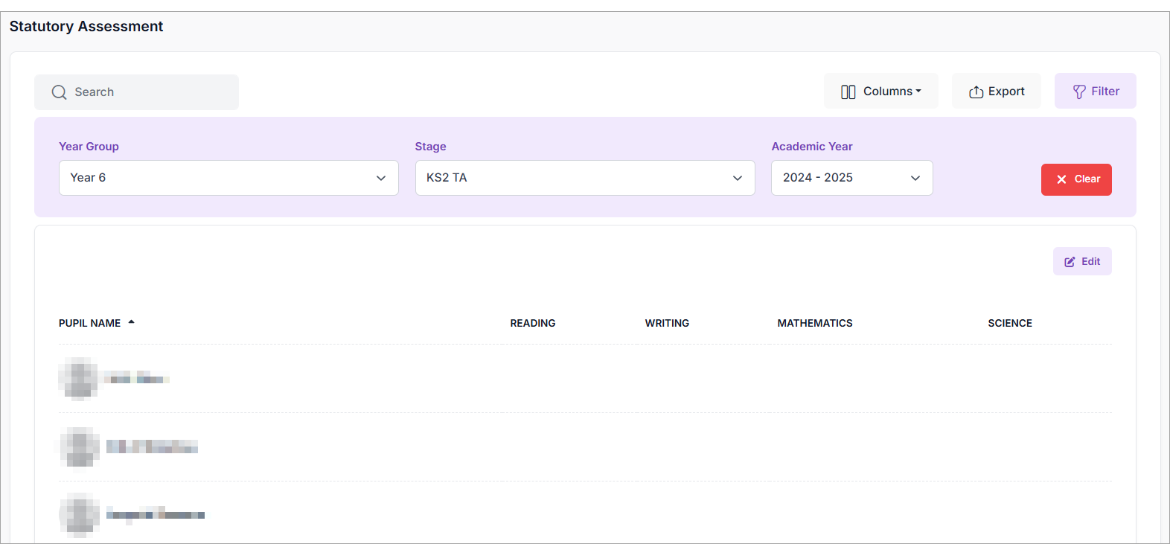Focus the Search text field
Image resolution: width=1170 pixels, height=544 pixels.
[x=149, y=92]
